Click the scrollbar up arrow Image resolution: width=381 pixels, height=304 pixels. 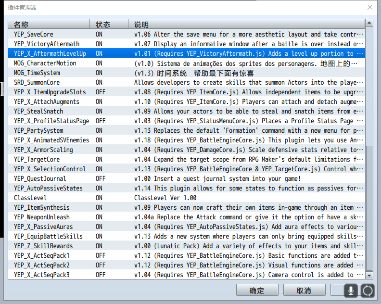pyautogui.click(x=369, y=23)
